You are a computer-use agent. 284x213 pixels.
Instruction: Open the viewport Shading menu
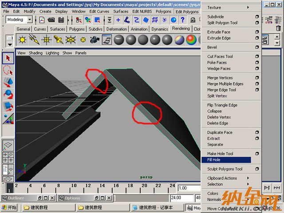[35, 53]
